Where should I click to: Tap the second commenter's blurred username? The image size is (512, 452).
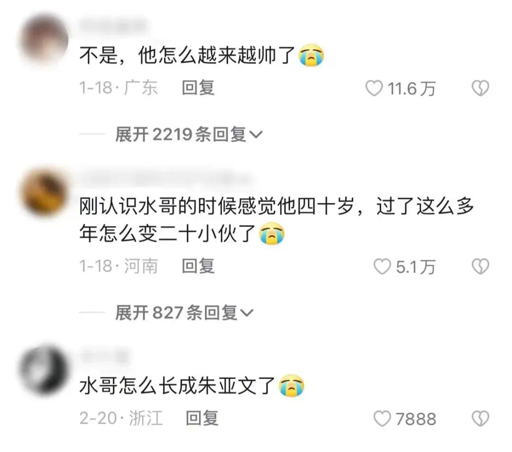click(166, 179)
